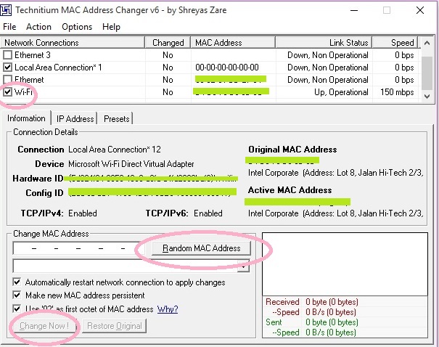Click the network traffic graph area
This screenshot has width=439, height=347.
pos(345,264)
